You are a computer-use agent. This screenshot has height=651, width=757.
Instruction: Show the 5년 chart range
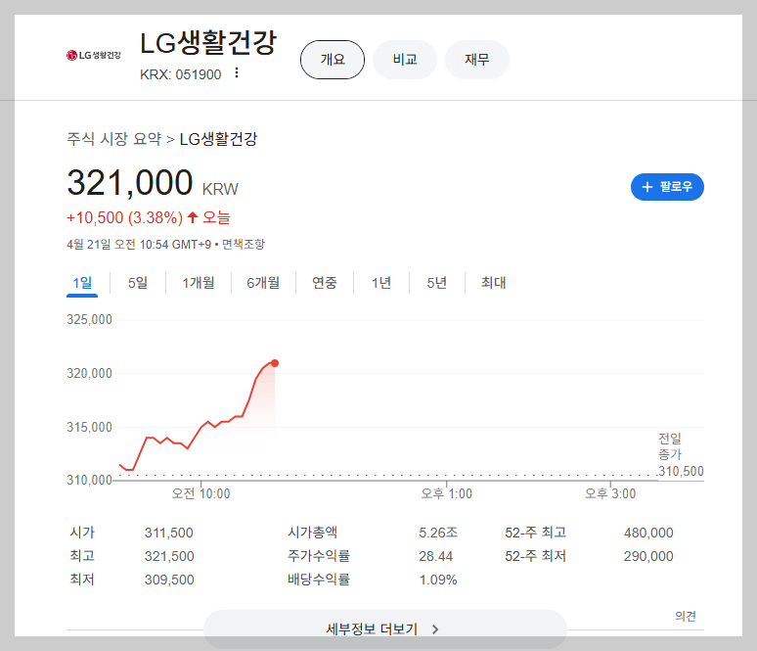[x=437, y=283]
